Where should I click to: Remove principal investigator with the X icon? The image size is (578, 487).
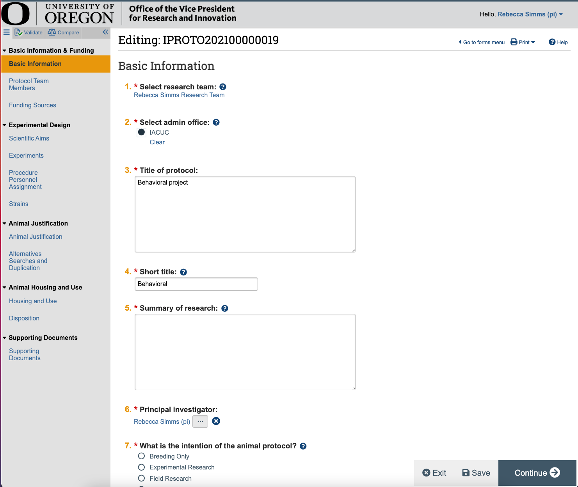(216, 421)
